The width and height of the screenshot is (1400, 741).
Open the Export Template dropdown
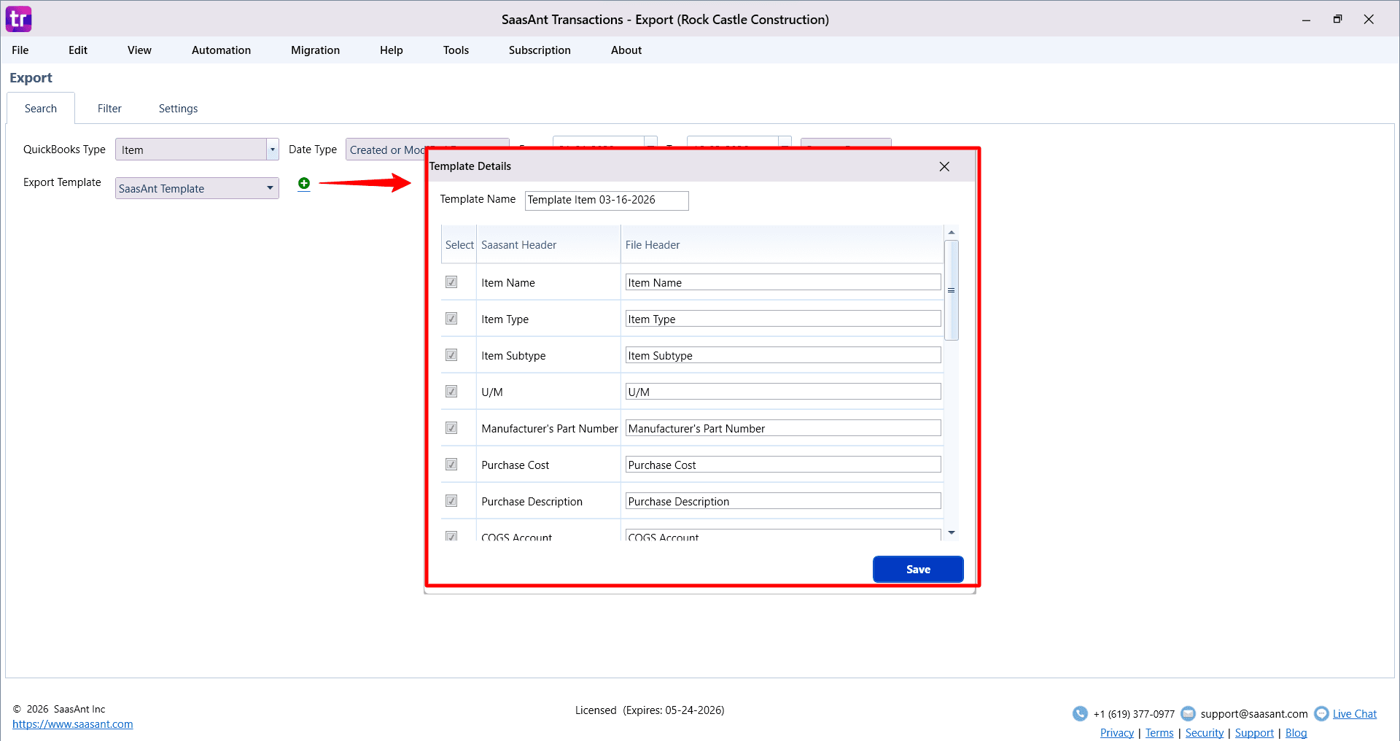[197, 188]
